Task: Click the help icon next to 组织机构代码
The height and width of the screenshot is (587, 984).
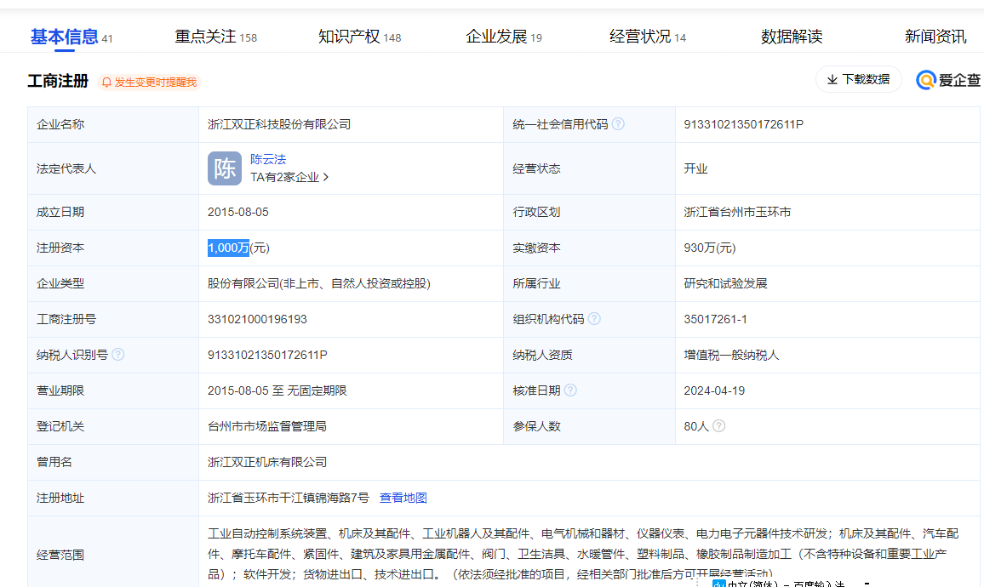Action: click(594, 319)
